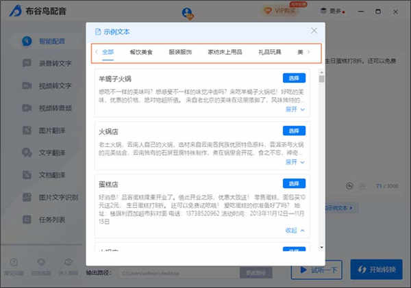The width and height of the screenshot is (411, 288).
Task: Open 录音转文字 label in sidebar
Action: point(55,63)
